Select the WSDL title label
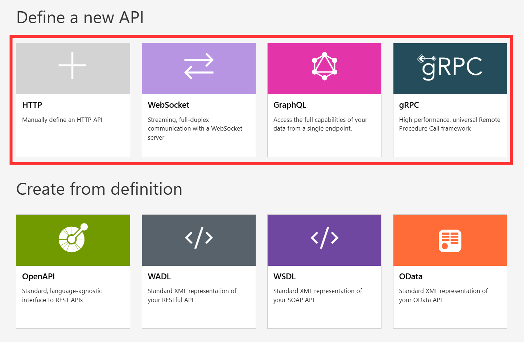 click(284, 277)
